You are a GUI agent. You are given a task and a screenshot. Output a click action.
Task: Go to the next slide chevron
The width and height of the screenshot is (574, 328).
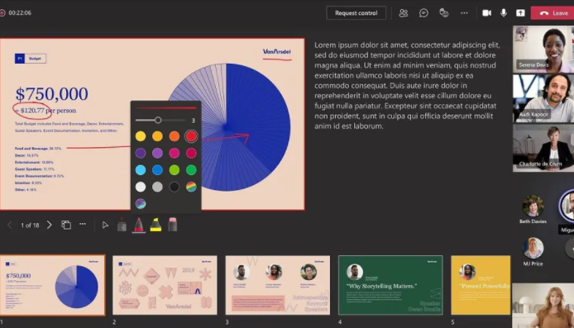pyautogui.click(x=49, y=225)
